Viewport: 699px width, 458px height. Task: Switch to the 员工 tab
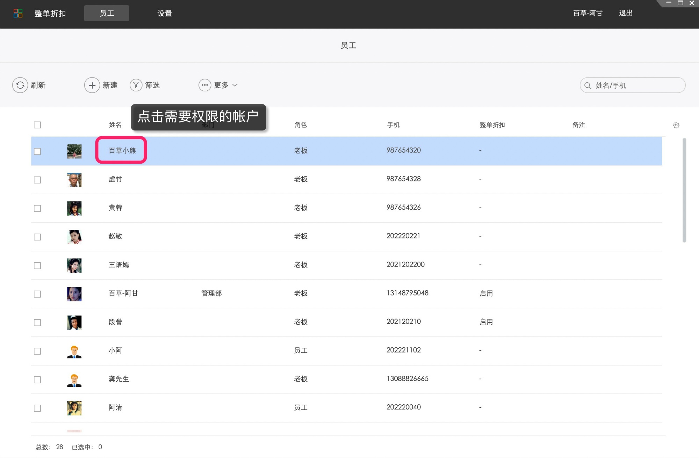click(107, 13)
